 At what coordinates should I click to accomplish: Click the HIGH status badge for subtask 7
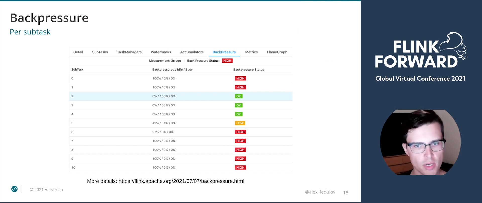240,141
